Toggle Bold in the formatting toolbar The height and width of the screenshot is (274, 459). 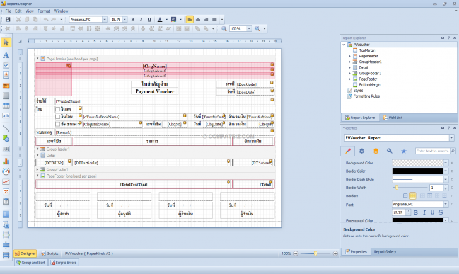coord(132,20)
